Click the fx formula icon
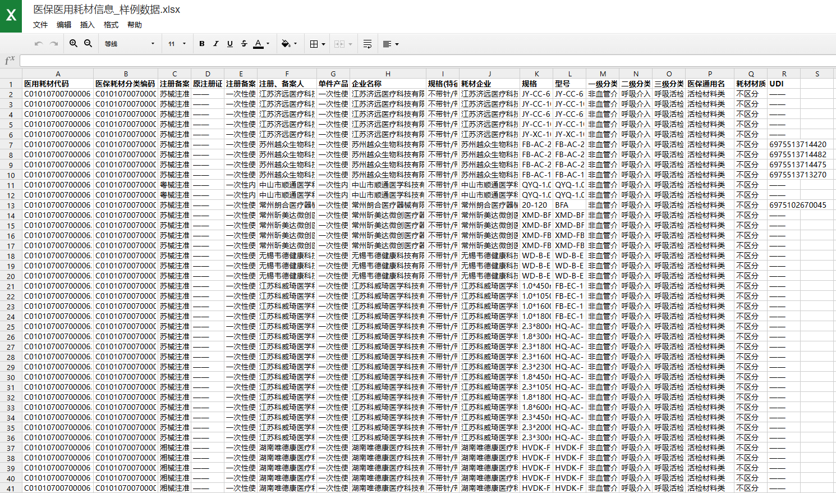Image resolution: width=836 pixels, height=493 pixels. click(x=10, y=61)
